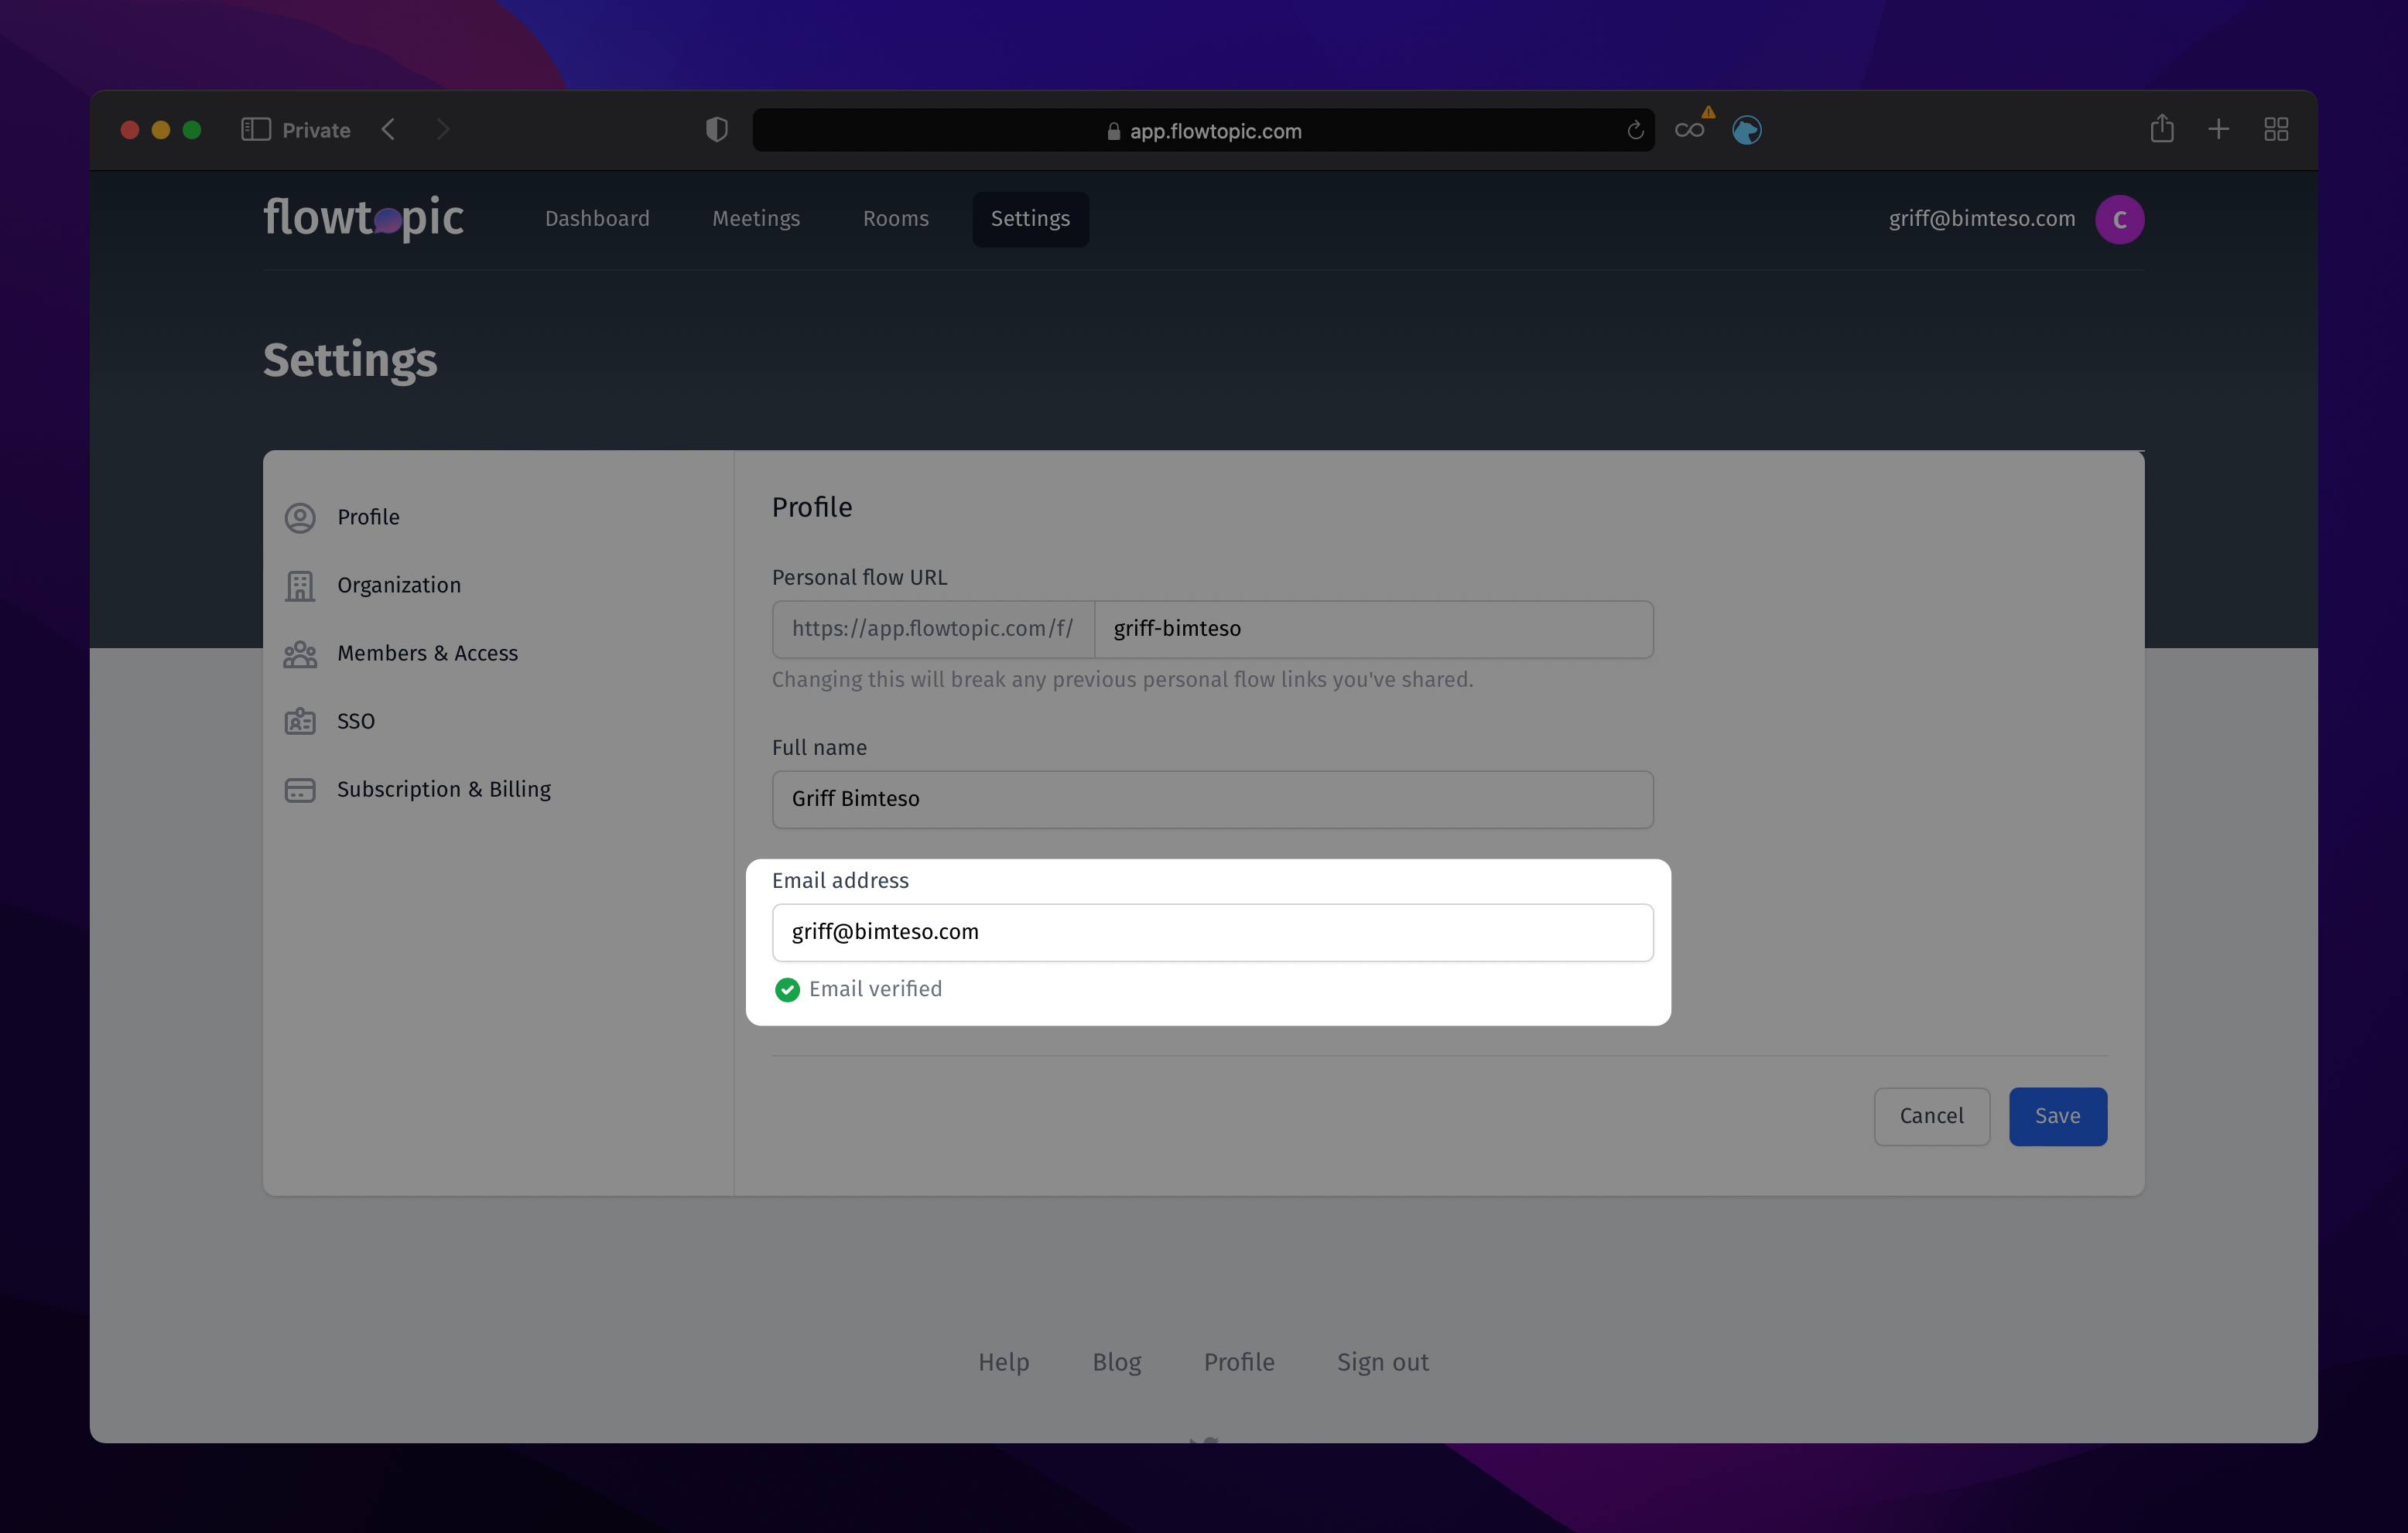Click the https://app.flowtopic.com/f/ prefix text
The width and height of the screenshot is (2408, 1533).
[932, 629]
